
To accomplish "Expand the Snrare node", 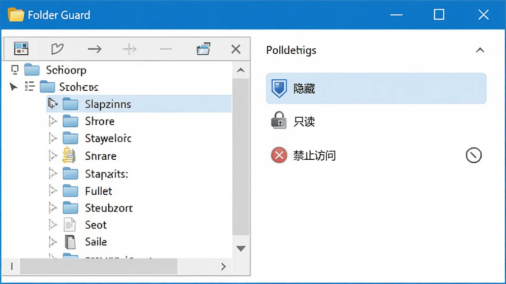I will point(52,156).
